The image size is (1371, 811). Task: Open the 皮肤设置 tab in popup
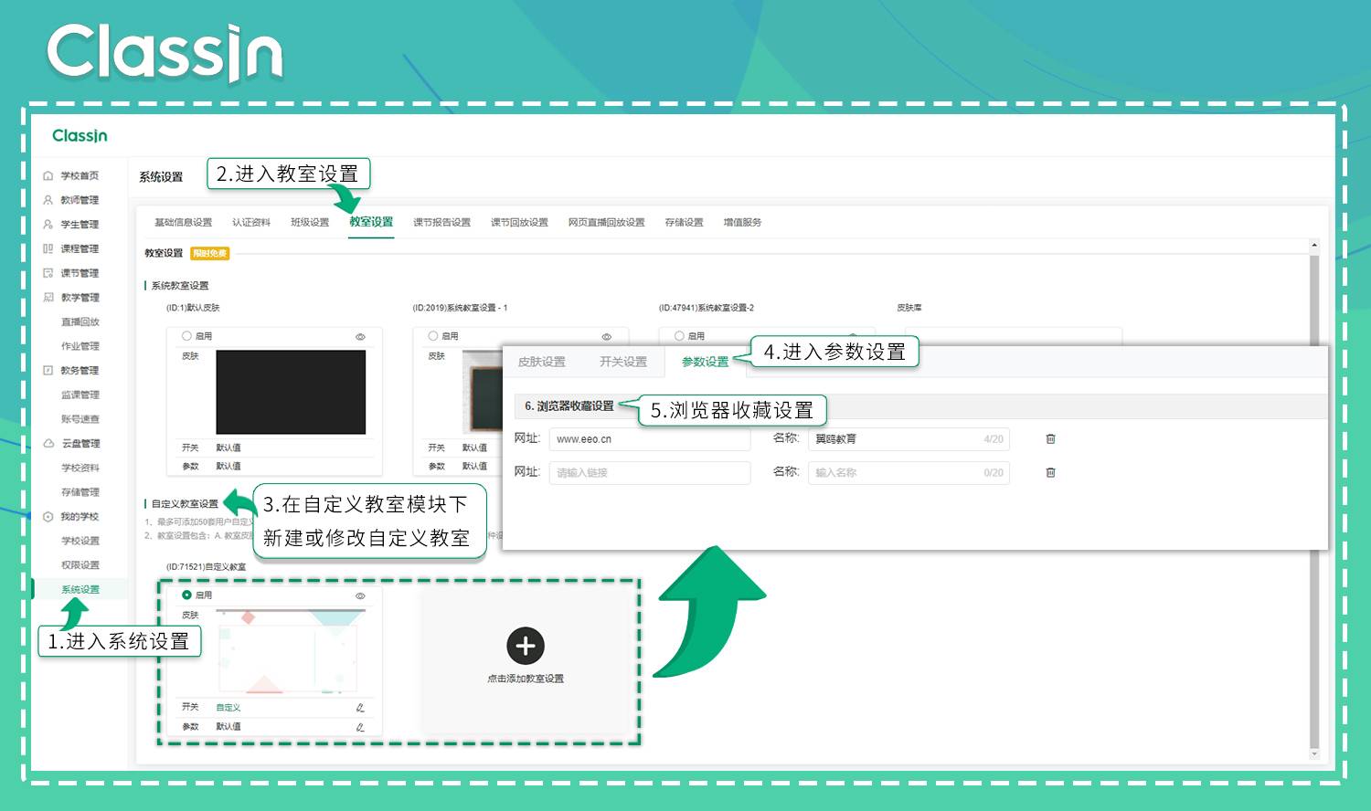pyautogui.click(x=542, y=362)
